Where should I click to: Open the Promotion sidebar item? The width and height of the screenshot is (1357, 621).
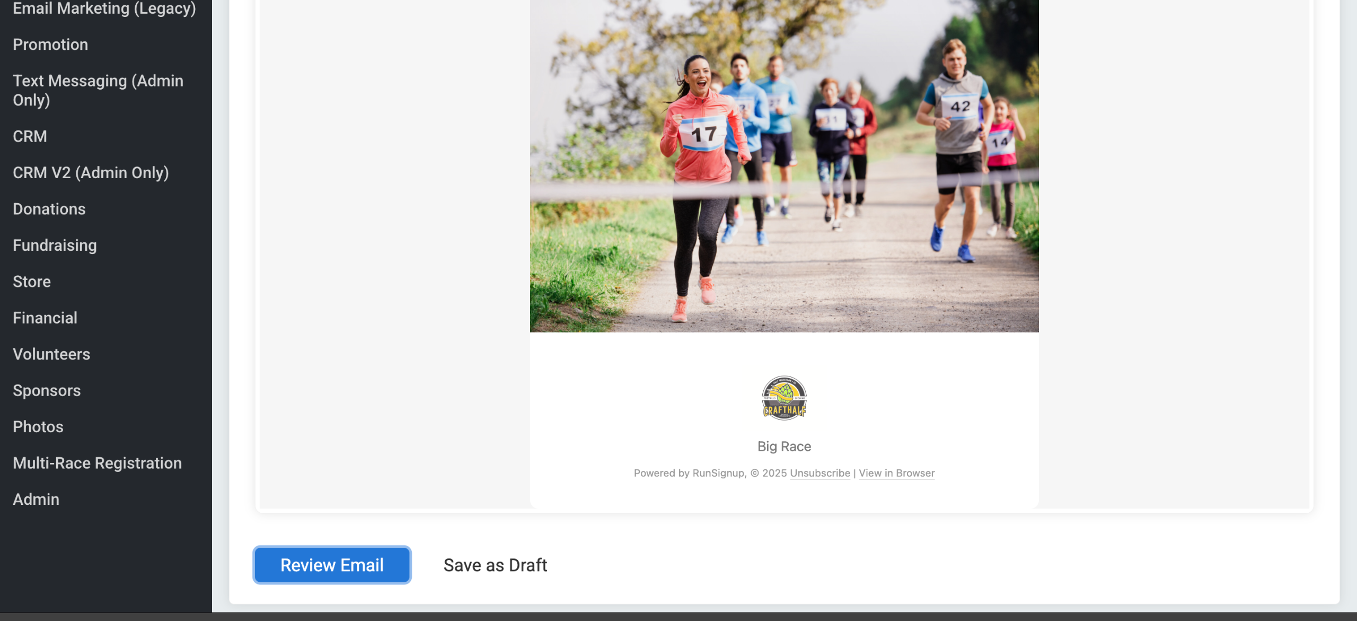pos(50,45)
